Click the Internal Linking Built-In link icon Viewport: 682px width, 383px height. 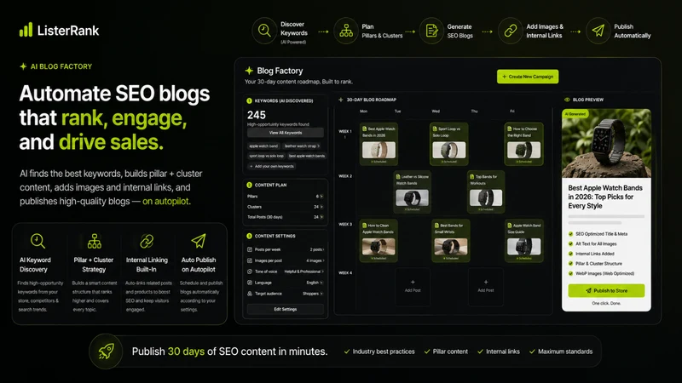[147, 241]
